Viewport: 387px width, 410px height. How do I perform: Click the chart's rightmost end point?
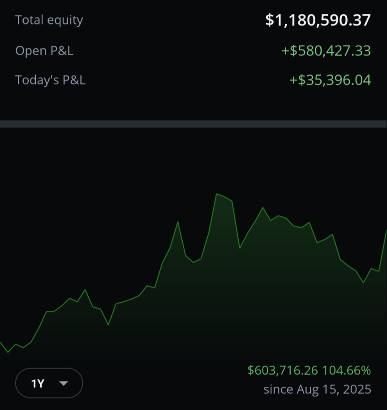click(386, 231)
